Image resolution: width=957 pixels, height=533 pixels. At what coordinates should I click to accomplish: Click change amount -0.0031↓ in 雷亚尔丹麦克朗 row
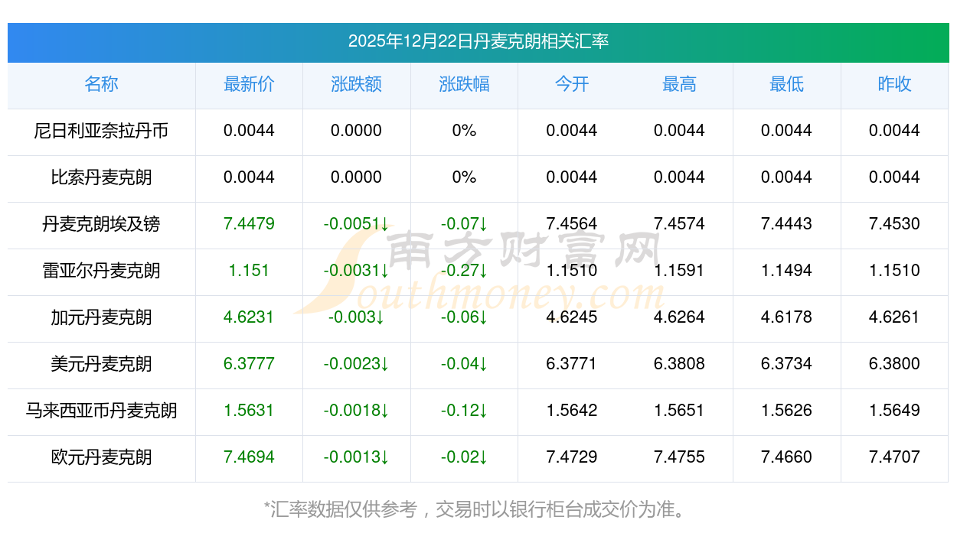[x=356, y=271]
